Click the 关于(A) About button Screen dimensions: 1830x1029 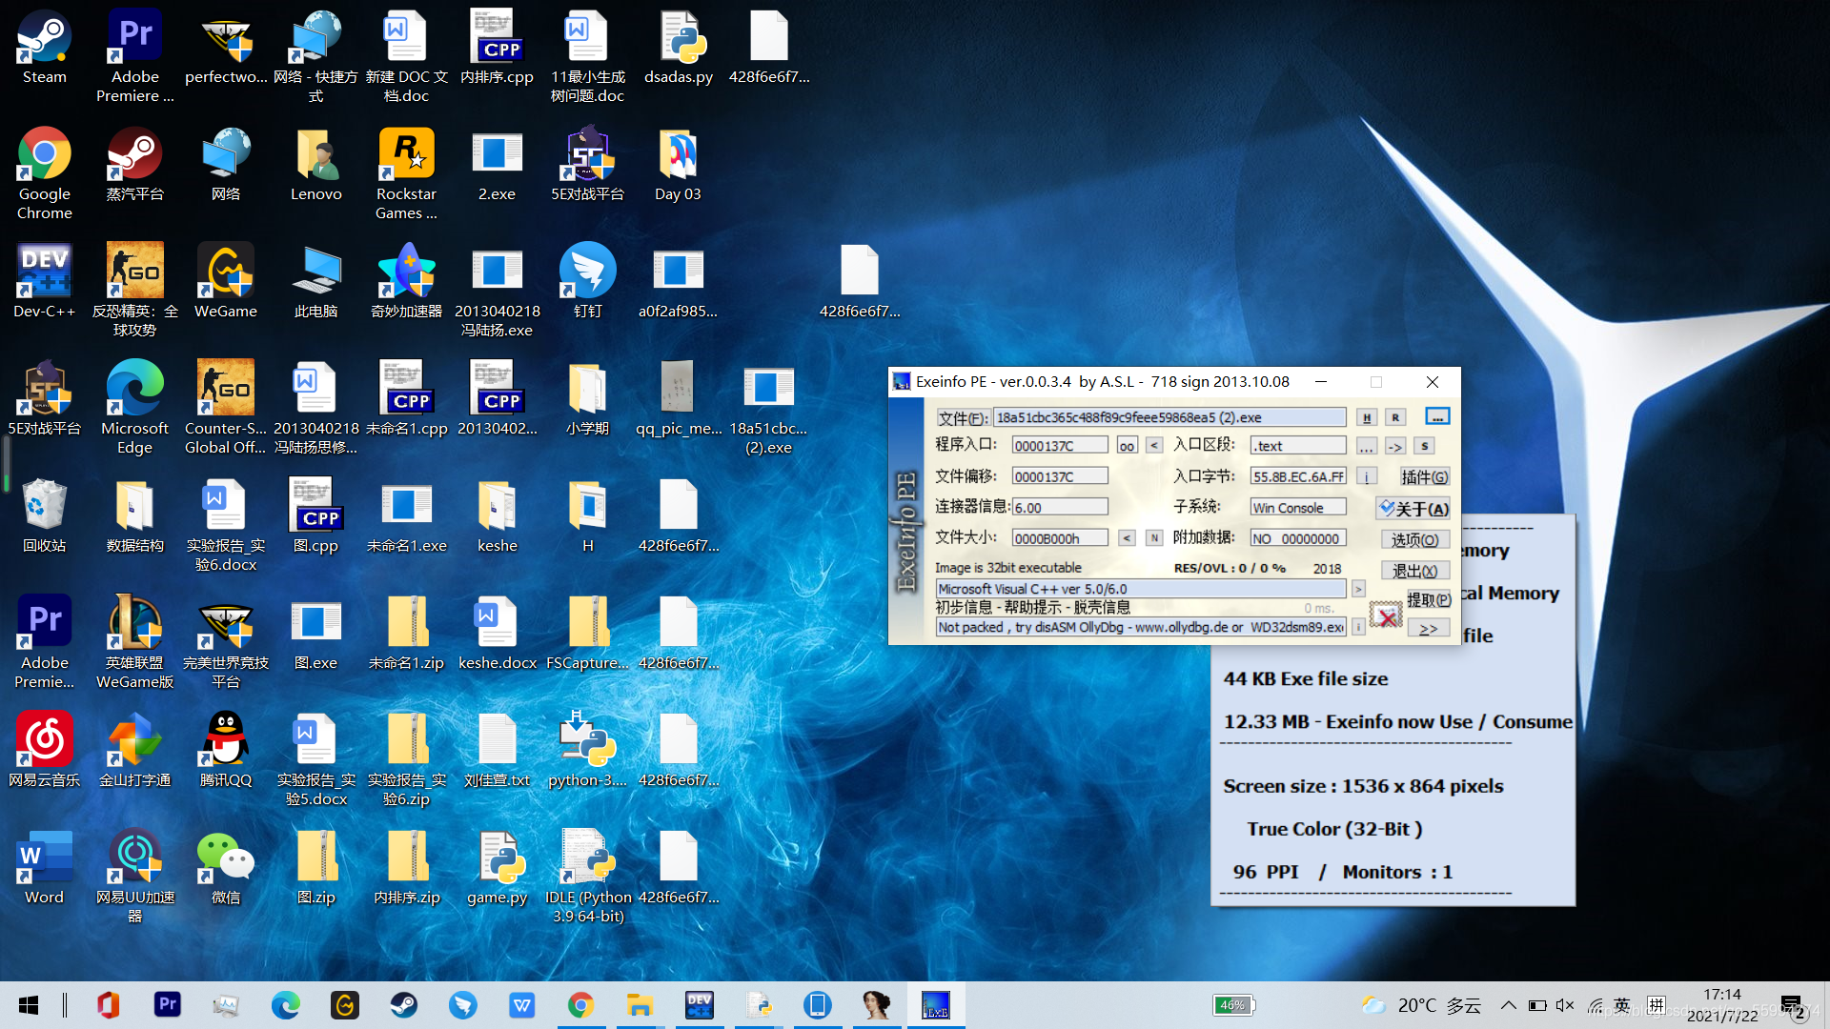[1413, 509]
